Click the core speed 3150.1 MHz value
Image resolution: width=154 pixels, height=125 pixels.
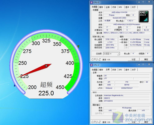(x=110, y=39)
